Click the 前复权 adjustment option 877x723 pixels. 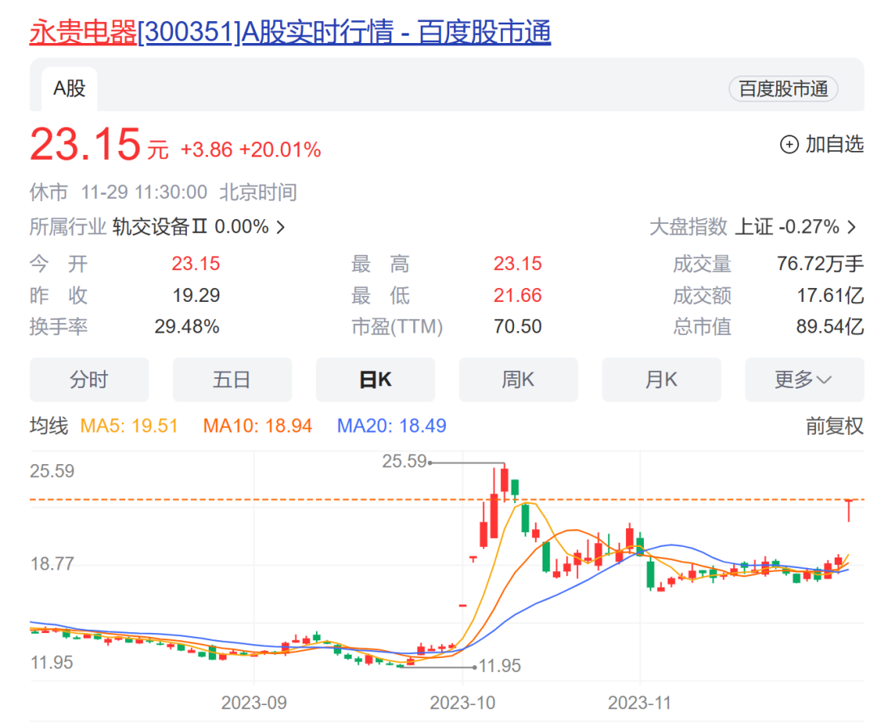[x=834, y=426]
